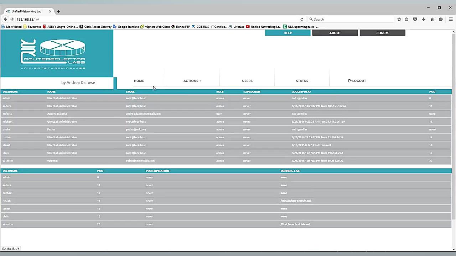This screenshot has height=256, width=456.
Task: Reload the page with the refresh icon
Action: point(302,19)
